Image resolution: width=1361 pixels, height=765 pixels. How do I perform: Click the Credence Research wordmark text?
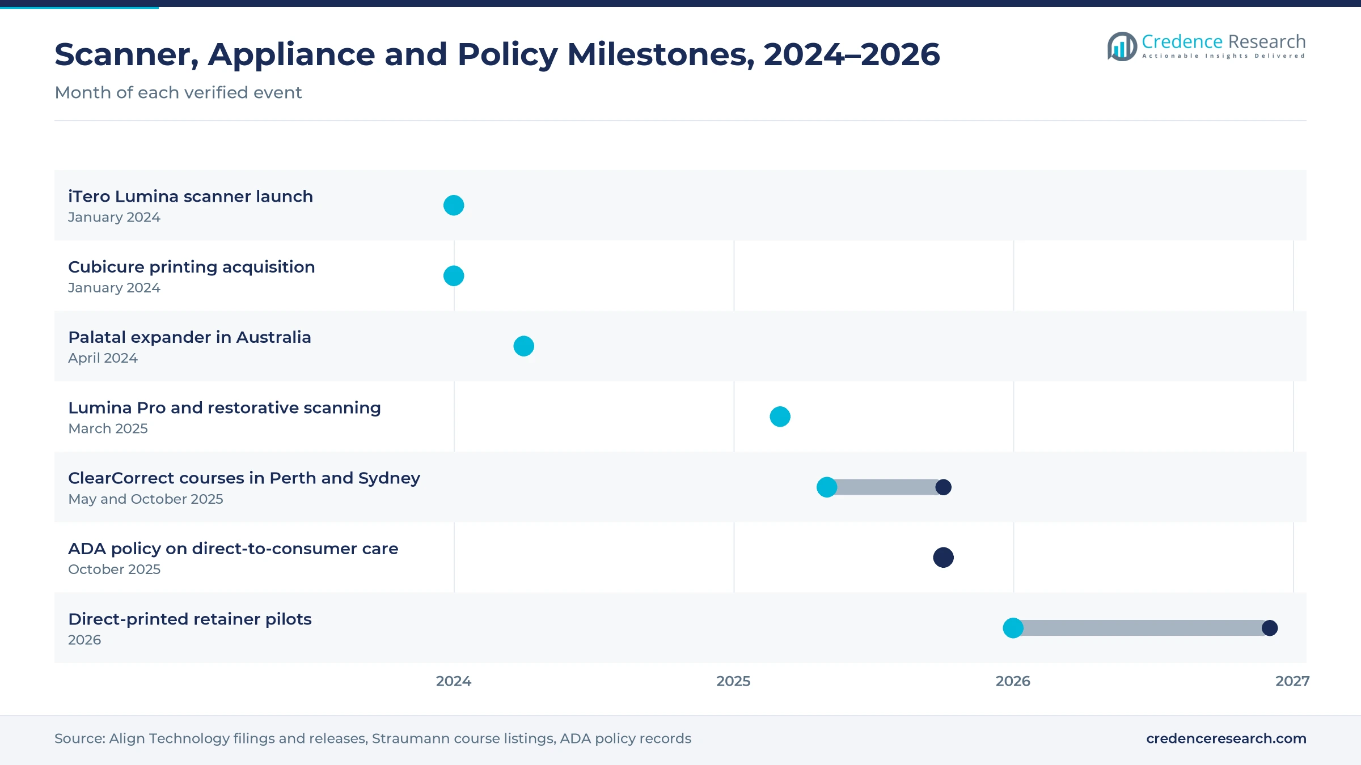[1223, 41]
